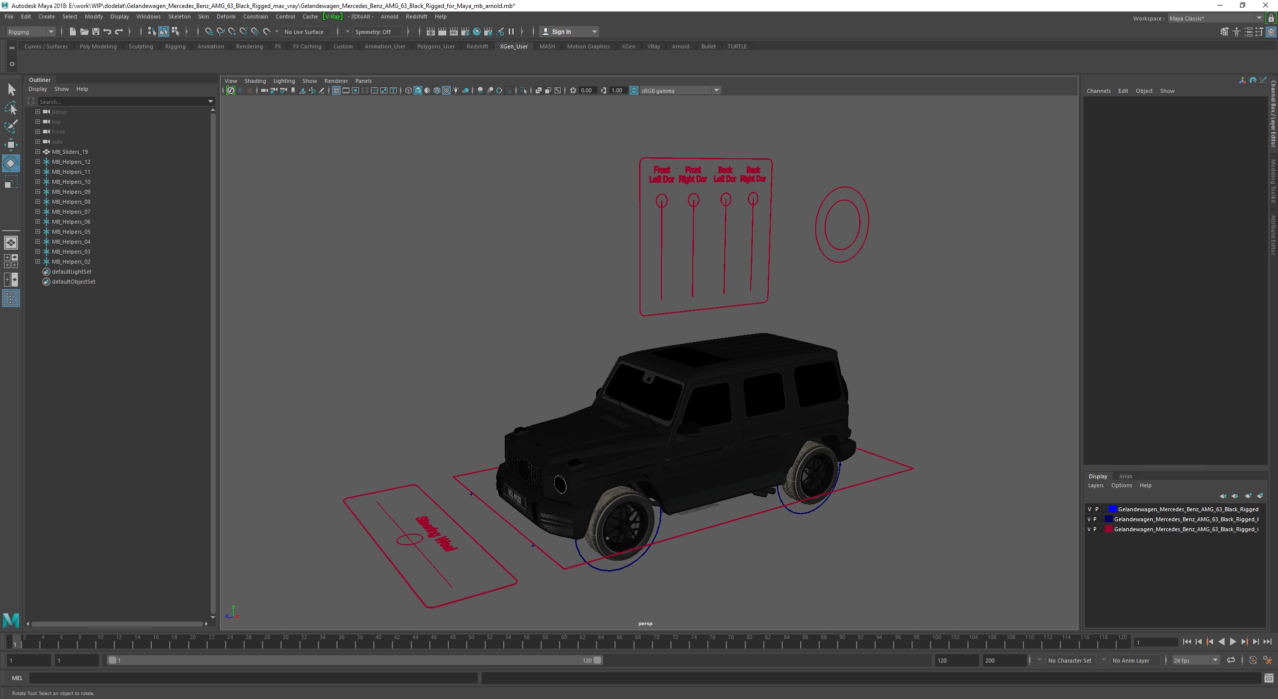Open the Sign In account dropdown
Image resolution: width=1278 pixels, height=699 pixels.
570,31
